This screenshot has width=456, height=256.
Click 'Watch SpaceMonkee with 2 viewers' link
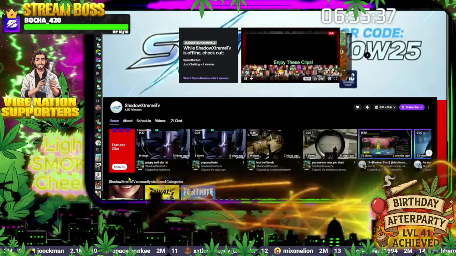(206, 78)
